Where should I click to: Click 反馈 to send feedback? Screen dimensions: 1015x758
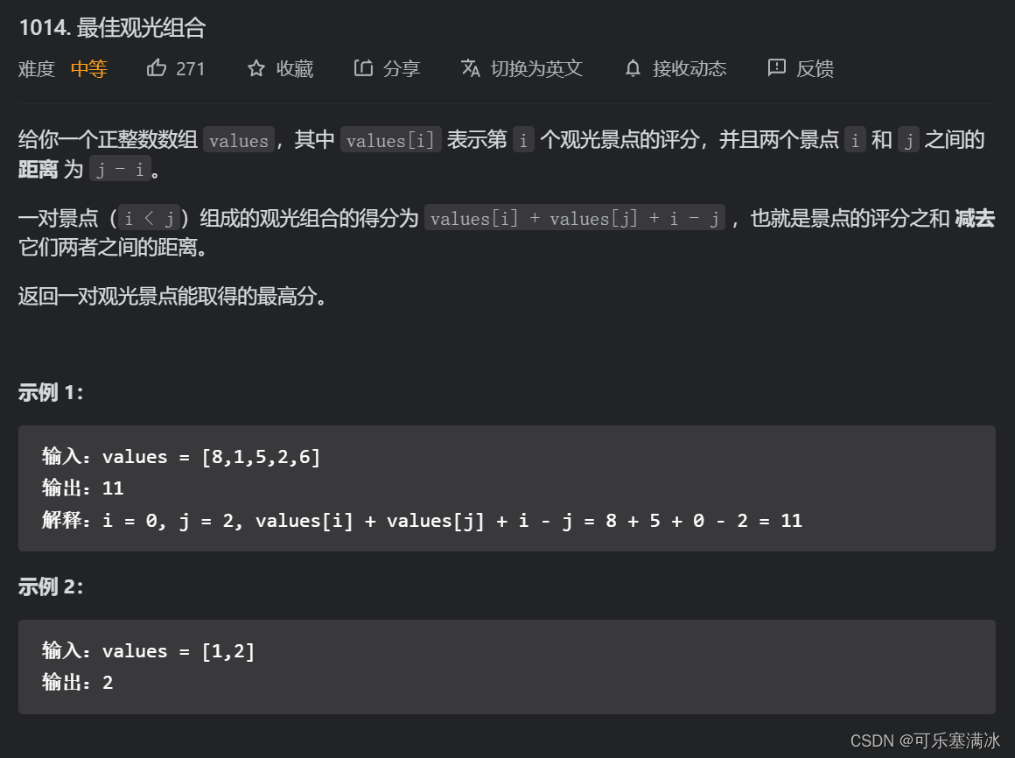815,69
